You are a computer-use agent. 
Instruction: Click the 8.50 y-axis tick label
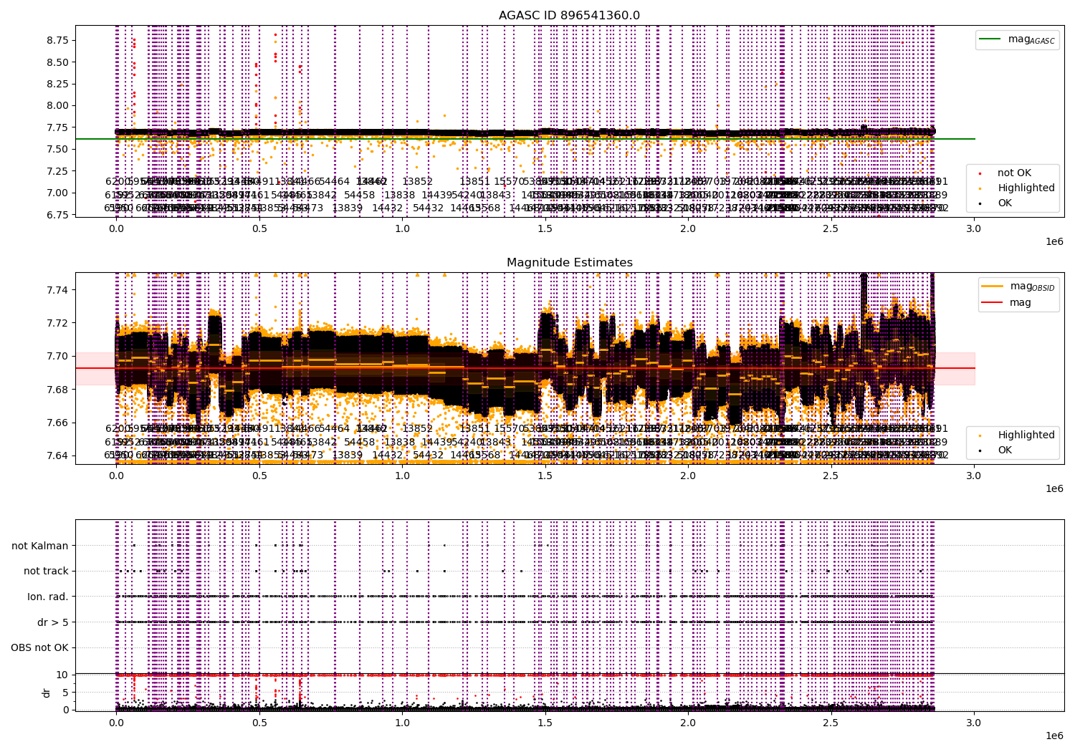(57, 62)
